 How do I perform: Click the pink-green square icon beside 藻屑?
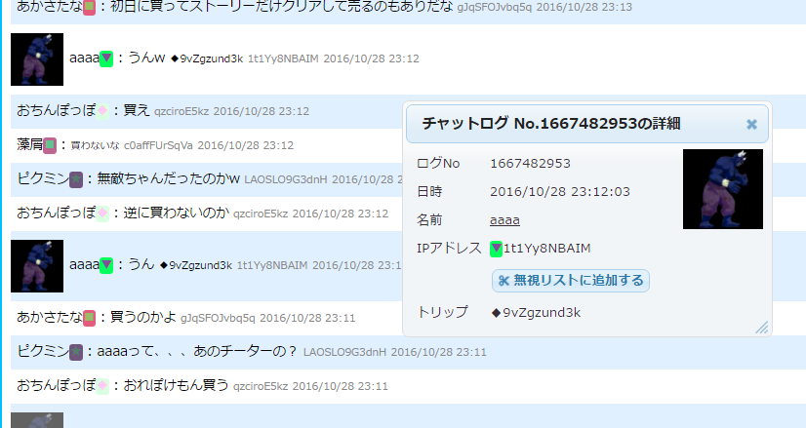[x=50, y=145]
